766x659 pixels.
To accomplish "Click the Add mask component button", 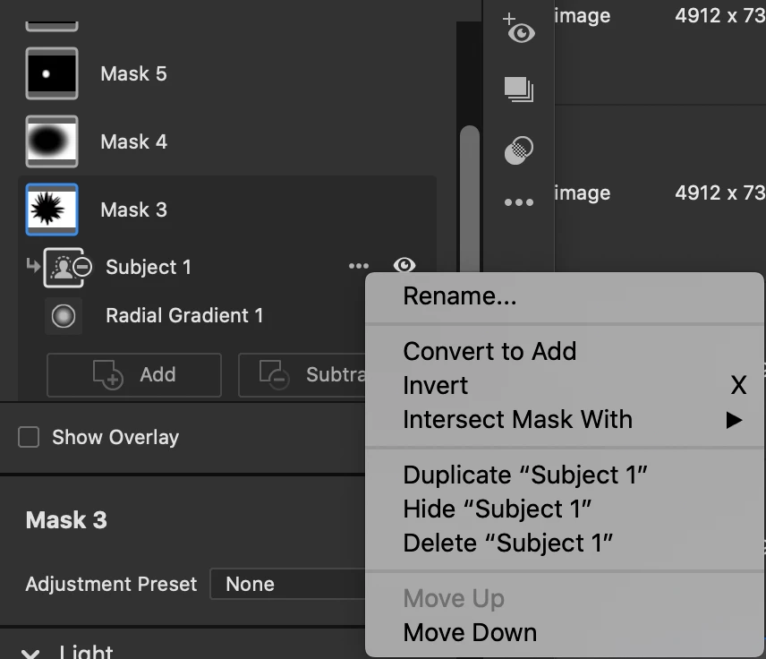I will point(134,375).
